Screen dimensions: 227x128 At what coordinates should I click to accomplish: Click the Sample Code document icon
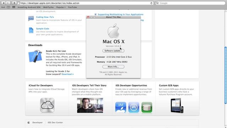coord(31,30)
